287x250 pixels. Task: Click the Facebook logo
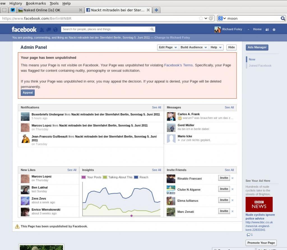pyautogui.click(x=24, y=29)
